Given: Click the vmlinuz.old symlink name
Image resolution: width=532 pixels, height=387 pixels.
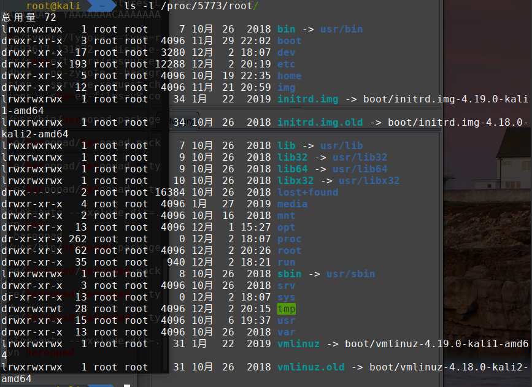Looking at the screenshot, I should coord(310,367).
